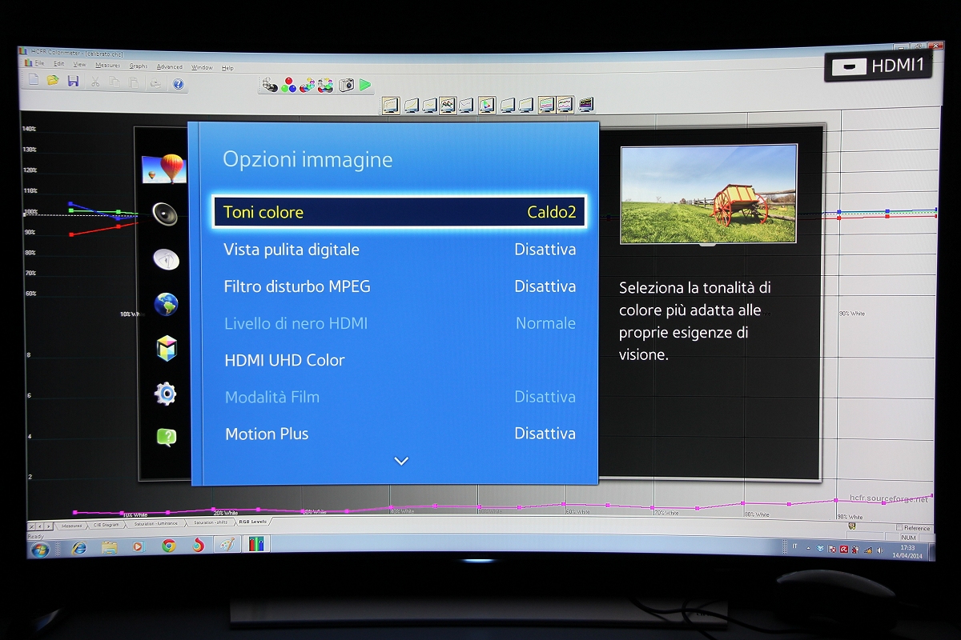
Task: Switch to the CIE Diagram tab
Action: click(x=105, y=526)
